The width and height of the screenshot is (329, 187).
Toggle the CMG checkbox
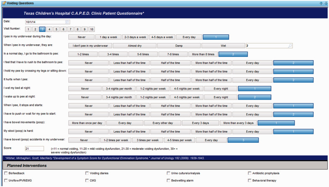click(87, 180)
